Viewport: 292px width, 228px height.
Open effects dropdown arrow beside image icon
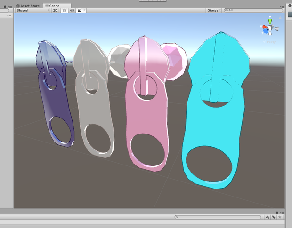click(85, 10)
